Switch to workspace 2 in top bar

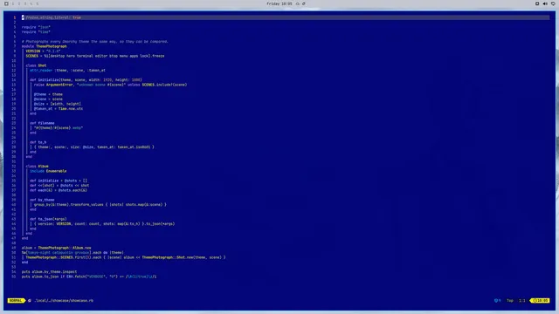[19, 3]
